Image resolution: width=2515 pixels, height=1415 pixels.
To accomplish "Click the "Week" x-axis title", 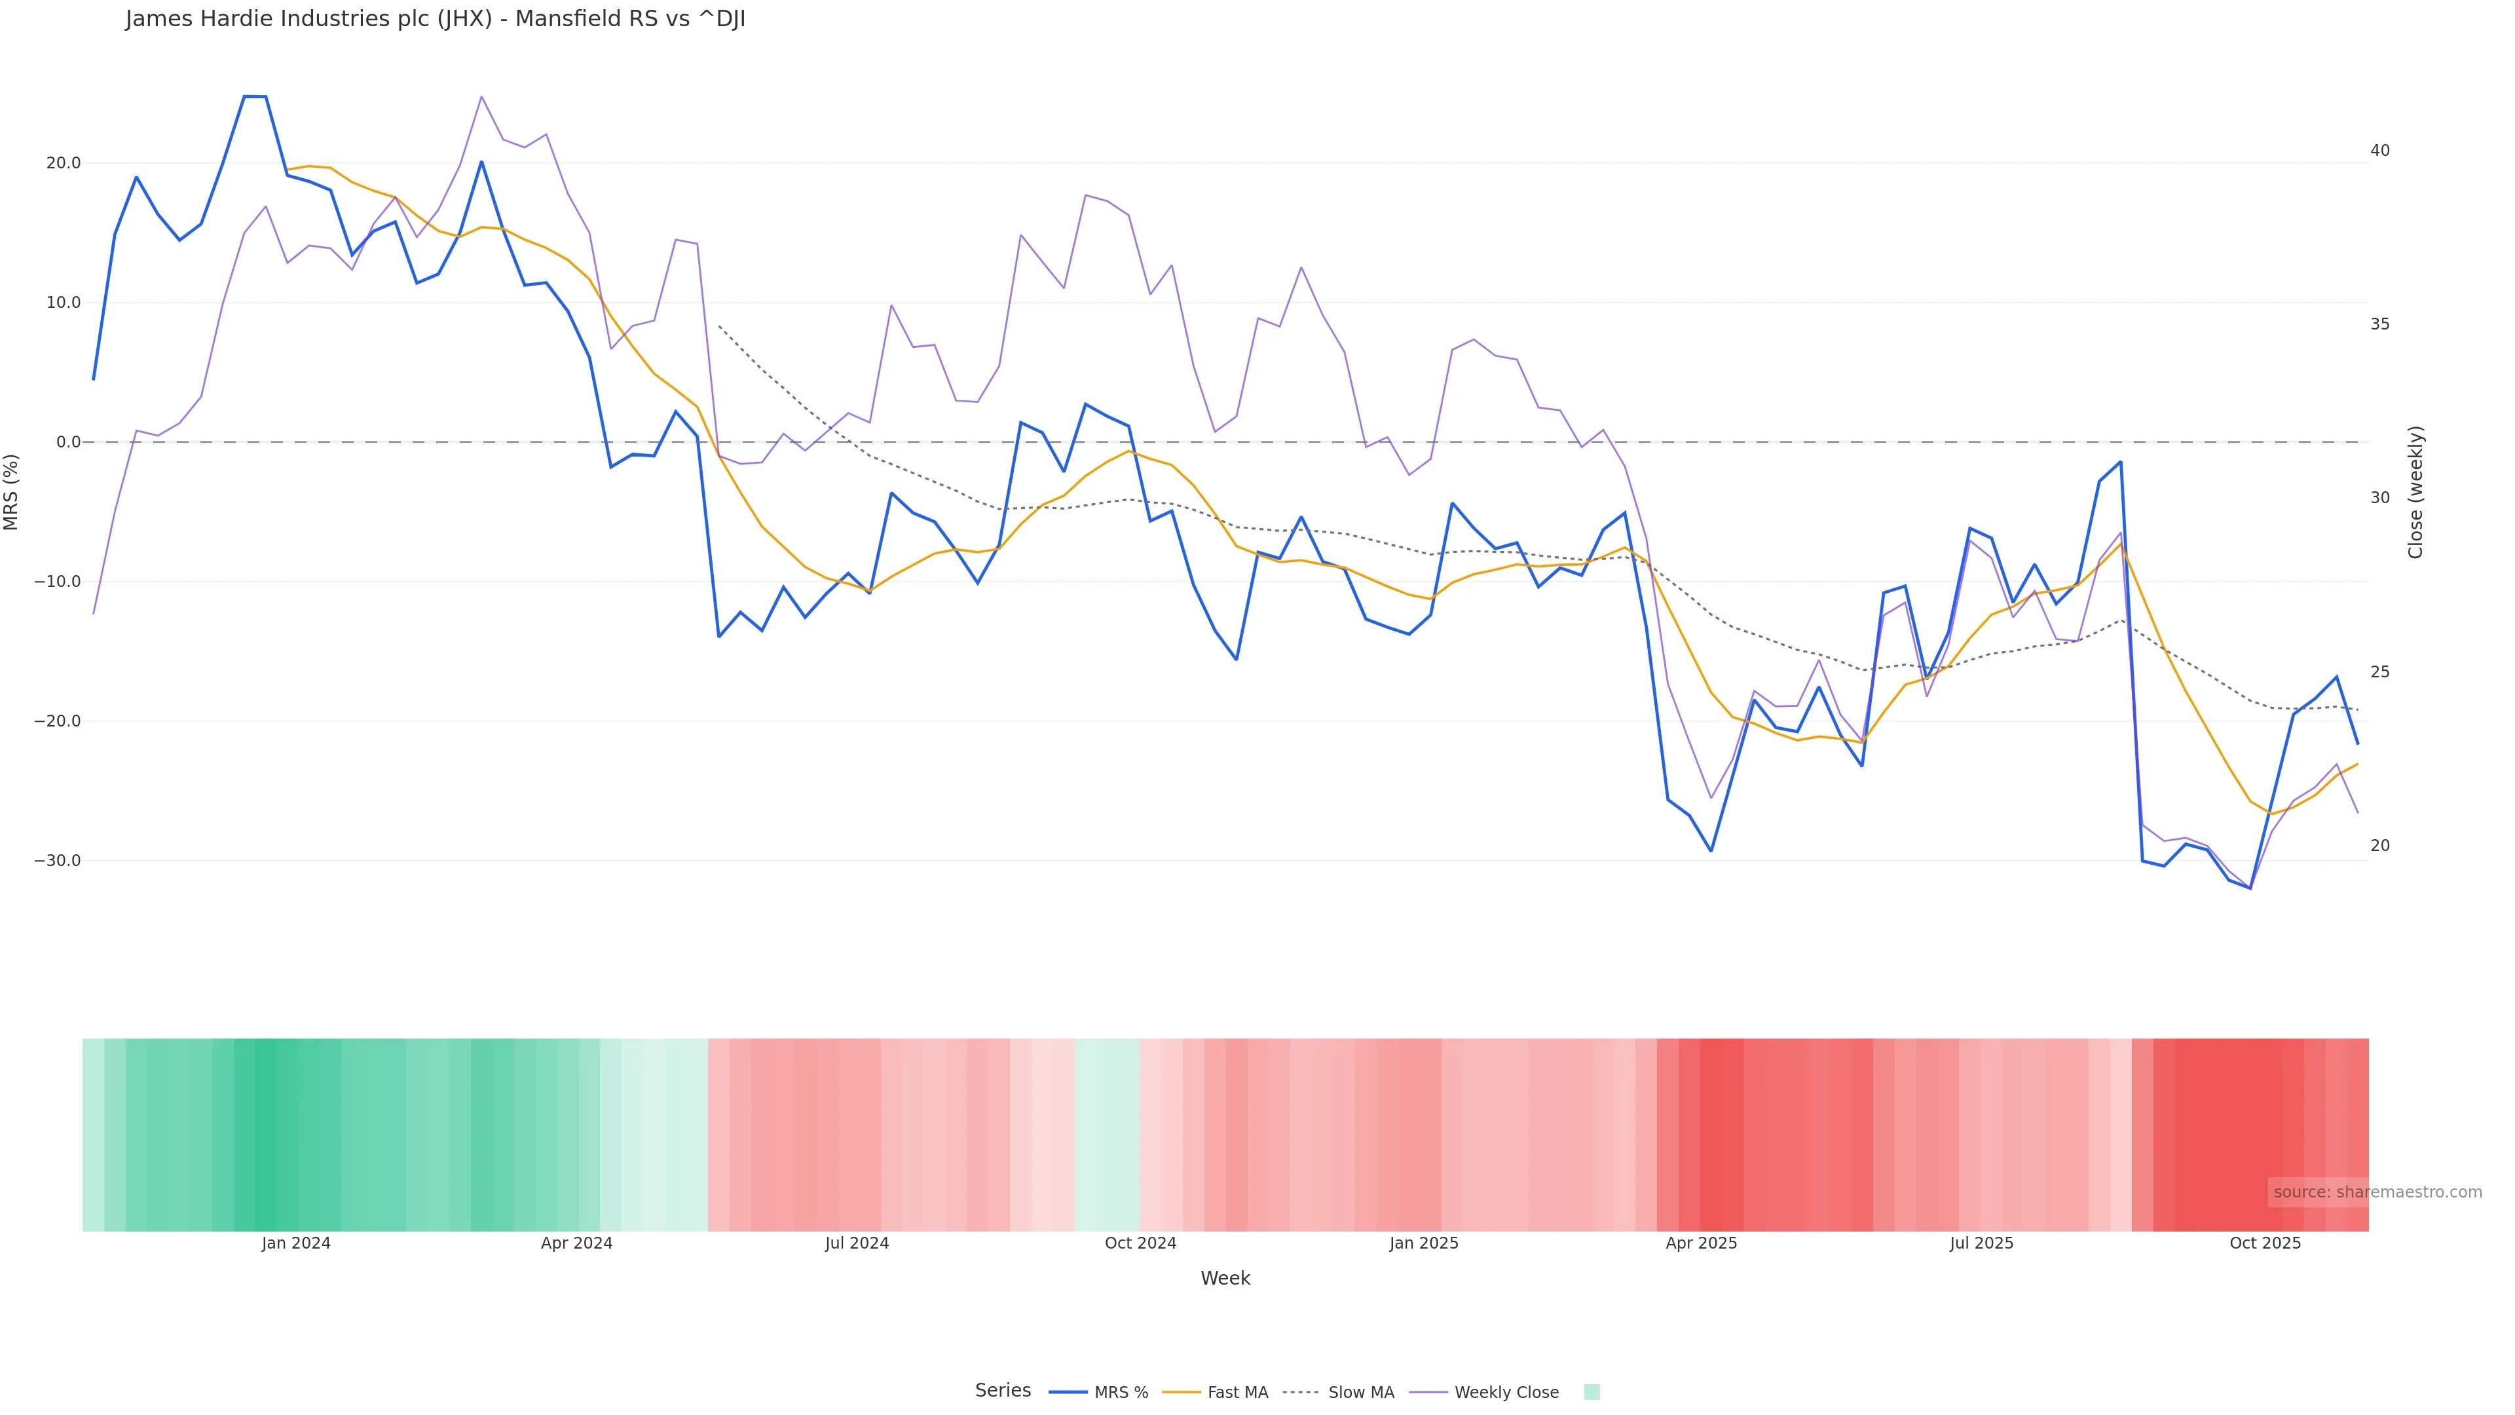I will click(x=1224, y=1278).
